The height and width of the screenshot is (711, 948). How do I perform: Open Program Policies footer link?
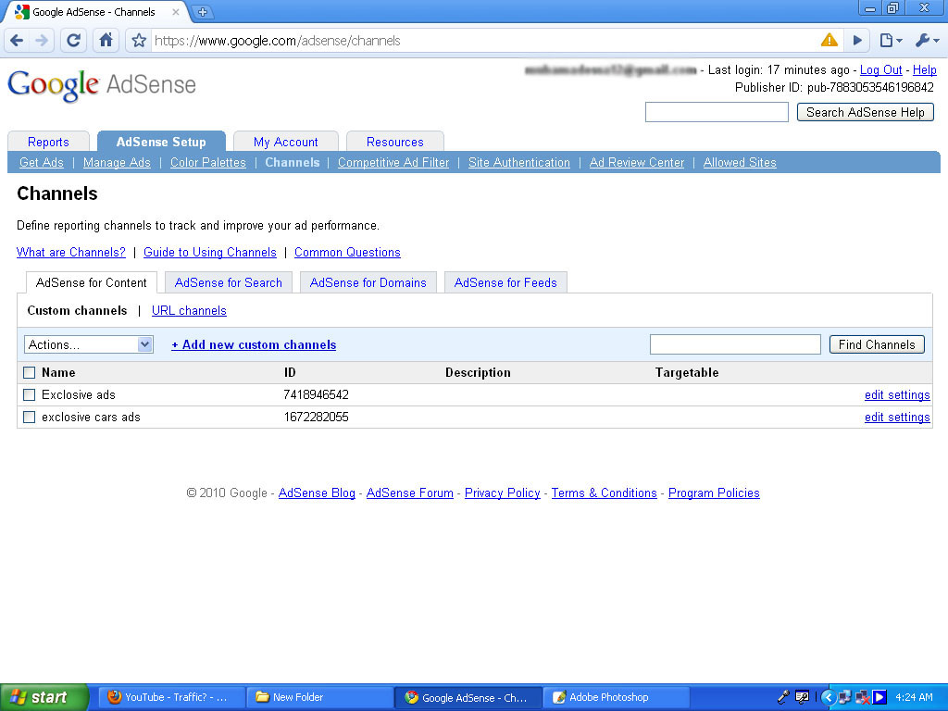pos(714,493)
